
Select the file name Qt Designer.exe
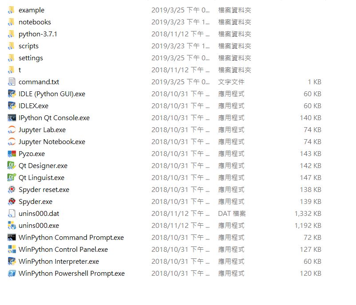(x=43, y=166)
